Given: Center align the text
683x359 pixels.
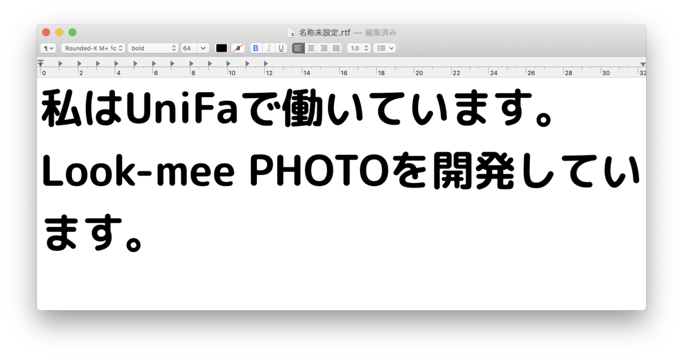Looking at the screenshot, I should pos(311,48).
